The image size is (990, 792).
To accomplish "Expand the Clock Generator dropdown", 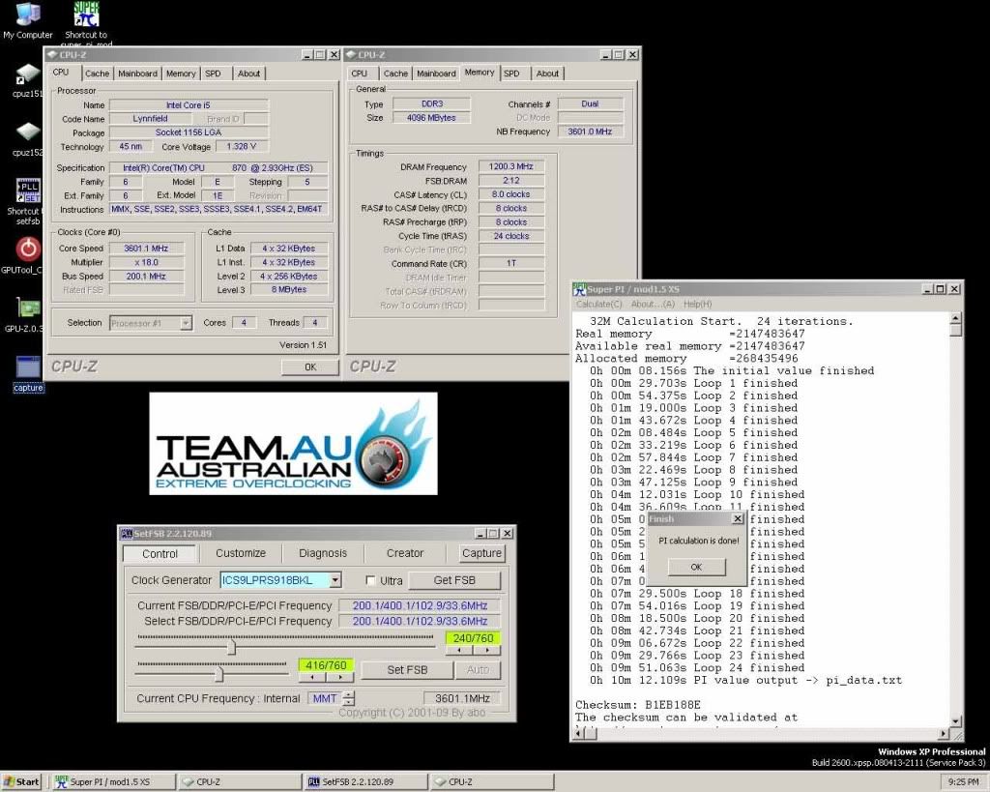I will click(335, 580).
